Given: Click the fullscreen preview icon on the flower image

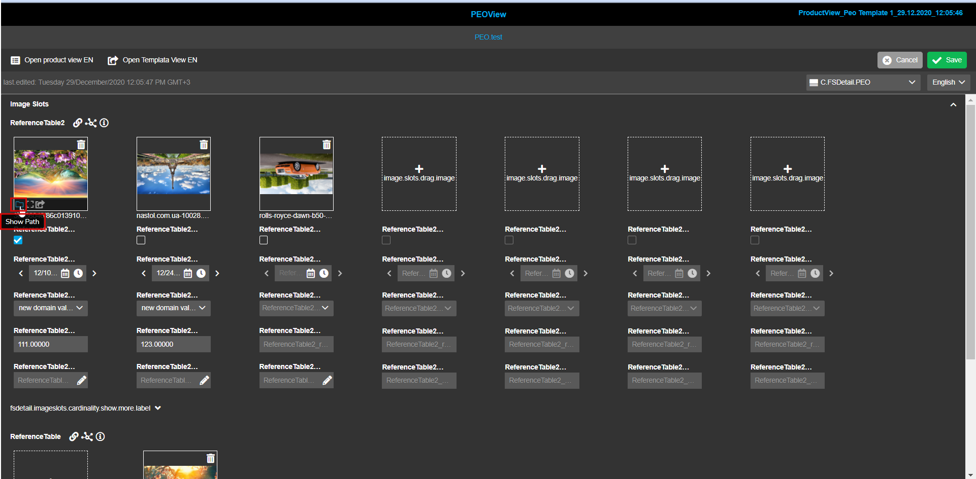Looking at the screenshot, I should click(30, 204).
